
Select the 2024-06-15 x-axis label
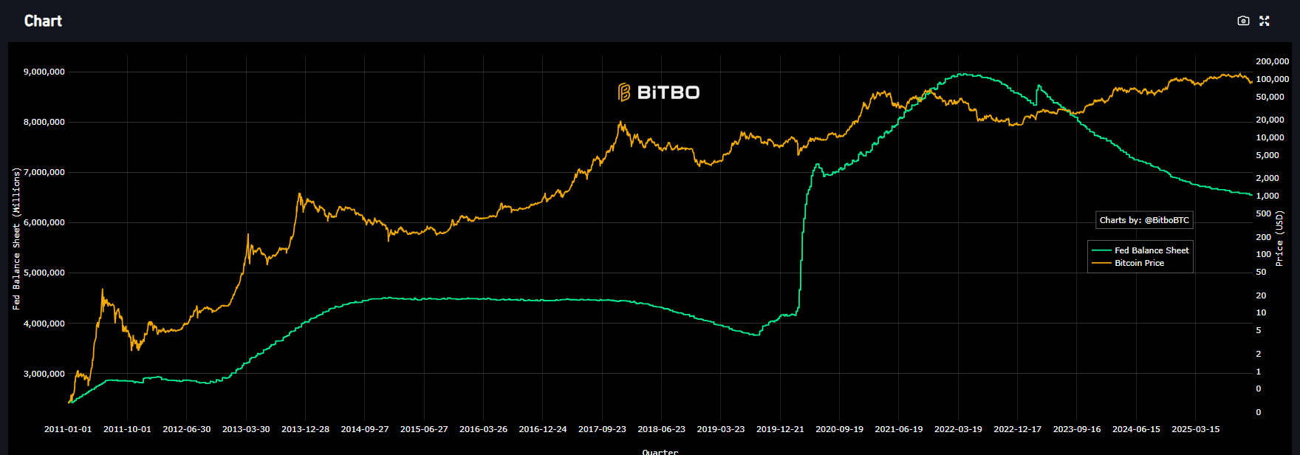(1136, 429)
